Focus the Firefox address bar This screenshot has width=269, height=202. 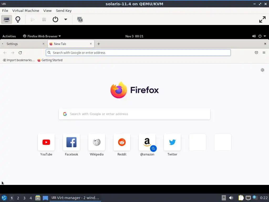138,53
